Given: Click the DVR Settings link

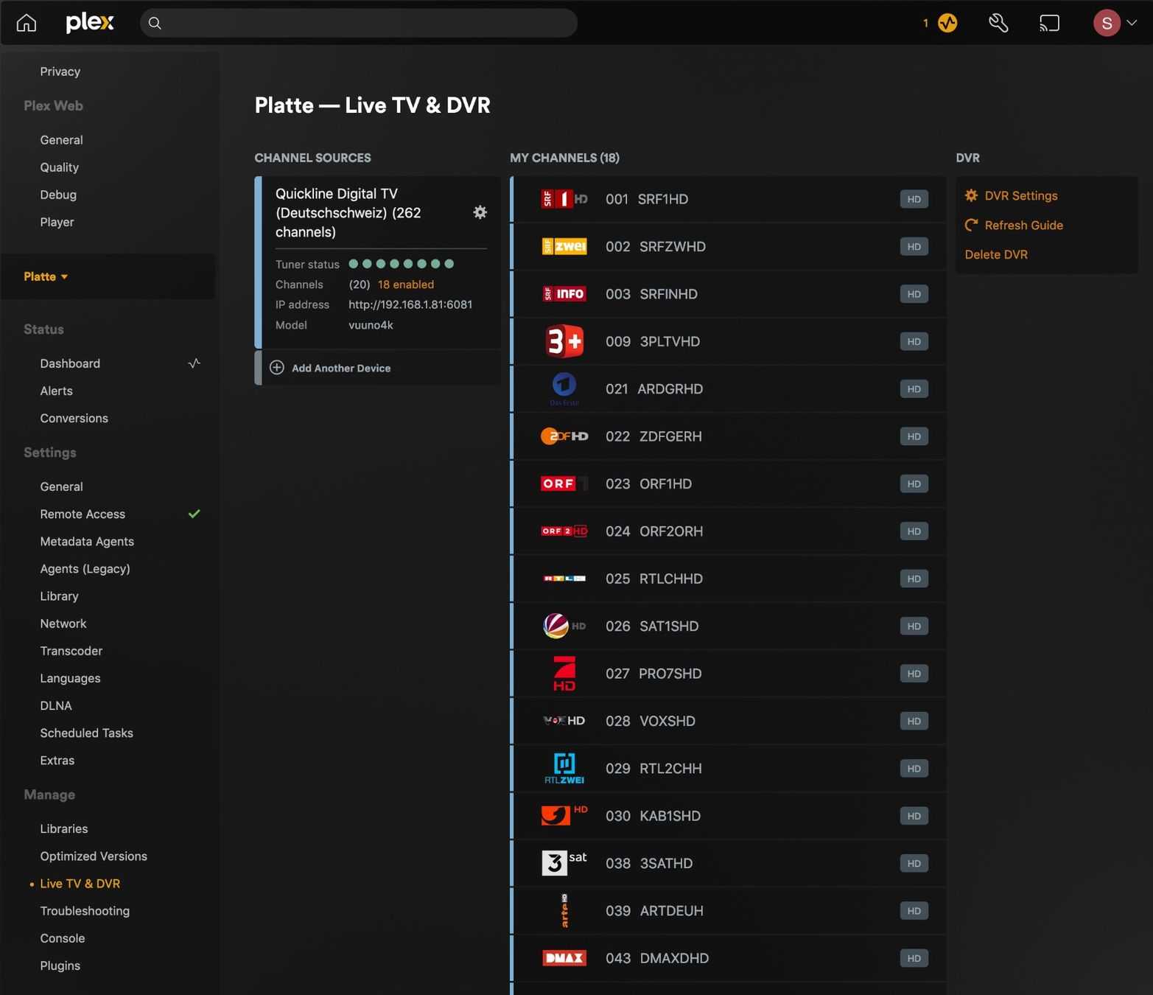Looking at the screenshot, I should point(1021,195).
